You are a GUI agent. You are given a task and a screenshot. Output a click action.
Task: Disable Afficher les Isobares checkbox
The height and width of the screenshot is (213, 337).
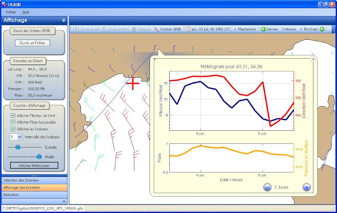[x=13, y=129]
